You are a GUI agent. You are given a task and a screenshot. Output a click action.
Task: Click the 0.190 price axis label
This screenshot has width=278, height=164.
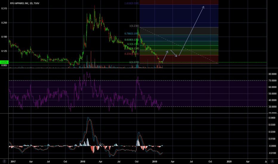4,37
